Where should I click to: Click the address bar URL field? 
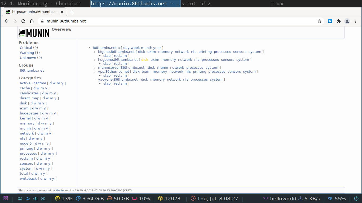181,21
